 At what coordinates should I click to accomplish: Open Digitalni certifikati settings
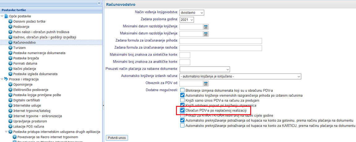pyautogui.click(x=27, y=100)
